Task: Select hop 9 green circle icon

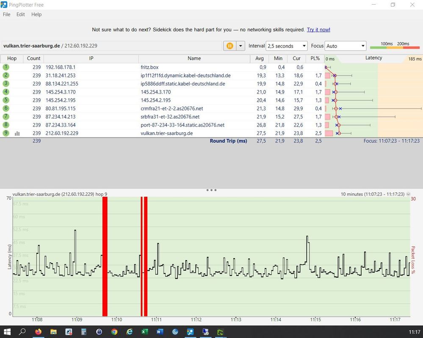Action: [6, 133]
